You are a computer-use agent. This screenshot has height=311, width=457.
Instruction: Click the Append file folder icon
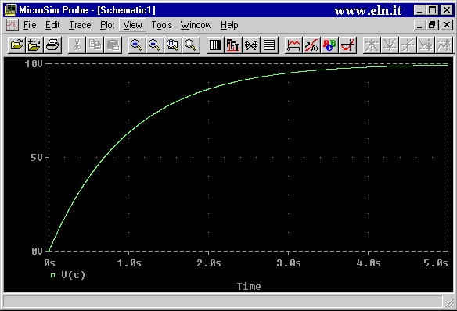click(34, 45)
